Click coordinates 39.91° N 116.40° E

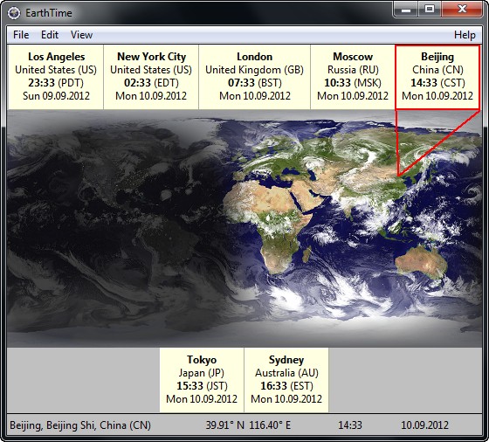(248, 425)
